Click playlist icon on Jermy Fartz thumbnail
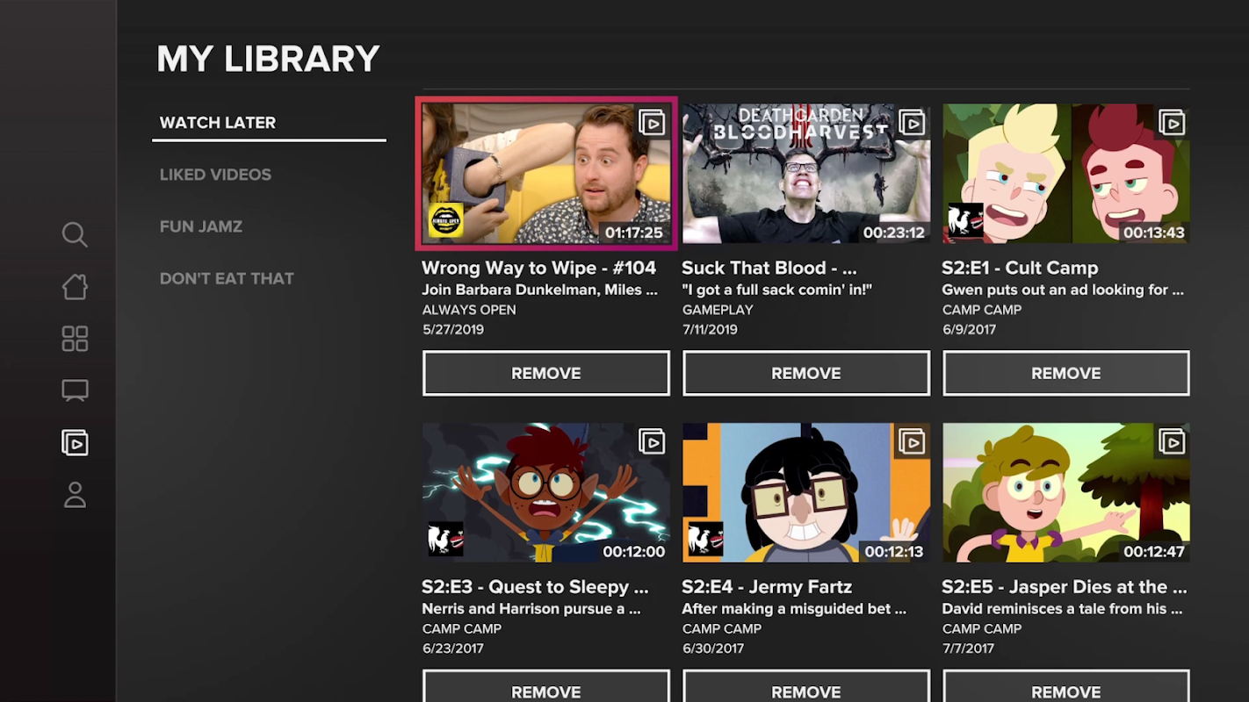The width and height of the screenshot is (1249, 702). [x=912, y=441]
